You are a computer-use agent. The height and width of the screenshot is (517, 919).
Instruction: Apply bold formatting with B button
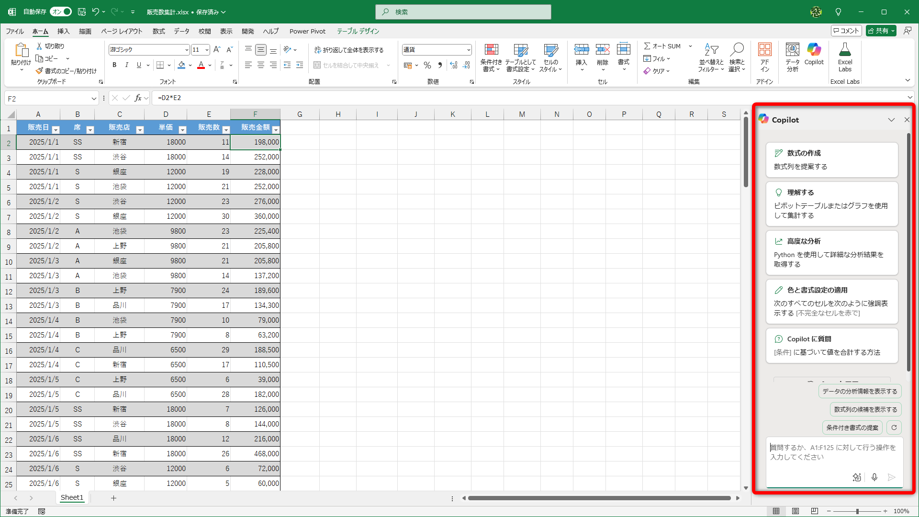[114, 65]
